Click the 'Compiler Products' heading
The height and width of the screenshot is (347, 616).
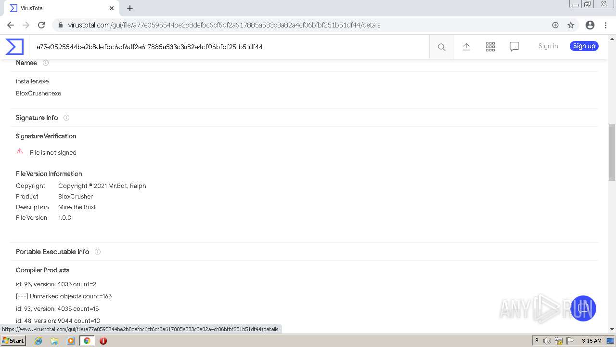coord(42,270)
